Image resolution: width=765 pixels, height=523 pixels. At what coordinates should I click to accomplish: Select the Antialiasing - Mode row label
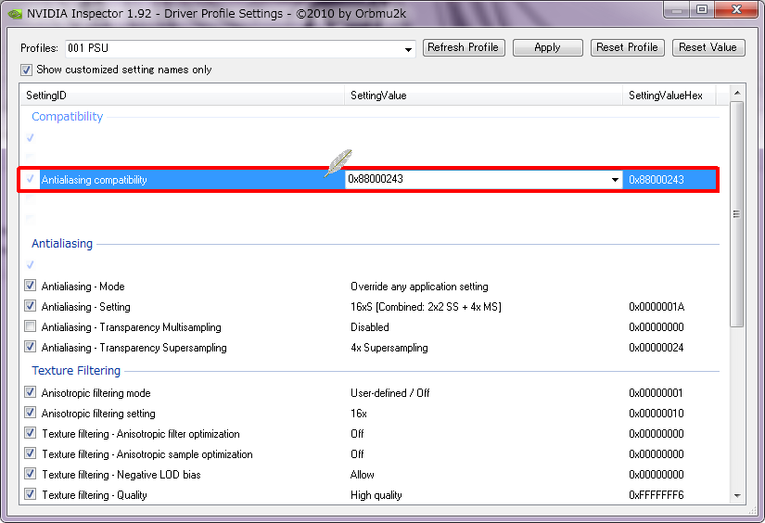83,287
